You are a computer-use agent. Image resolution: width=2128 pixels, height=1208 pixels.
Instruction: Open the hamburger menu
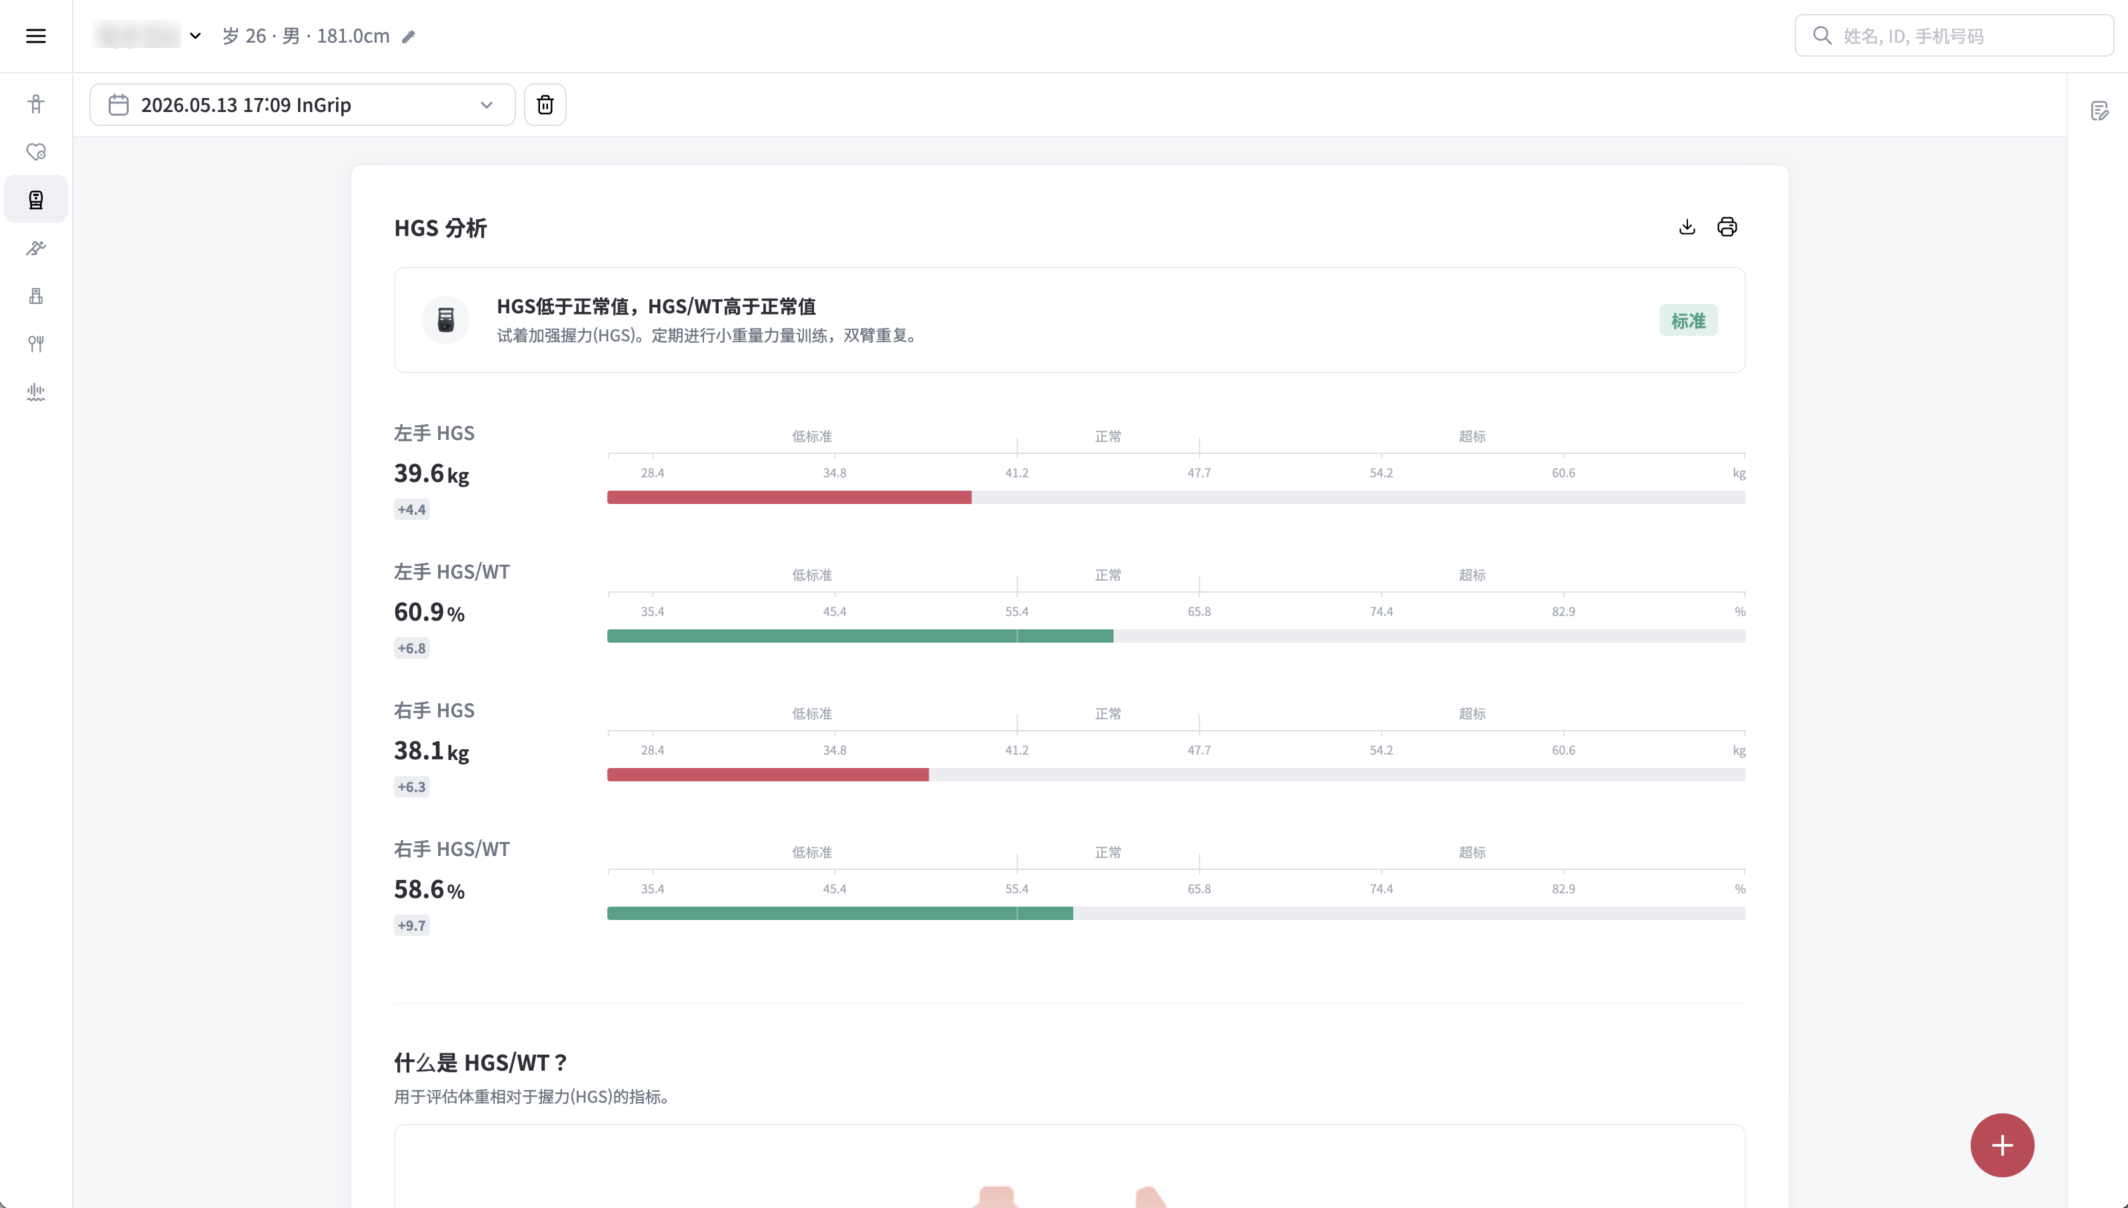pos(36,36)
